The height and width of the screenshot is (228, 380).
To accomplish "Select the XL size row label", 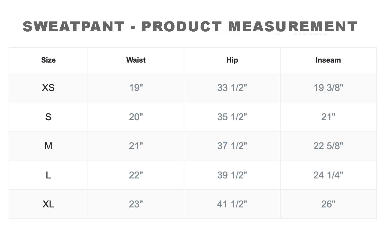I will coord(48,204).
